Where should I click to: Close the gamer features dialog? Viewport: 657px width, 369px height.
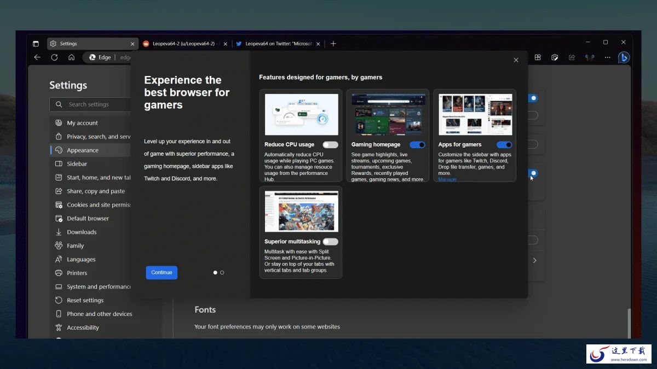[516, 60]
